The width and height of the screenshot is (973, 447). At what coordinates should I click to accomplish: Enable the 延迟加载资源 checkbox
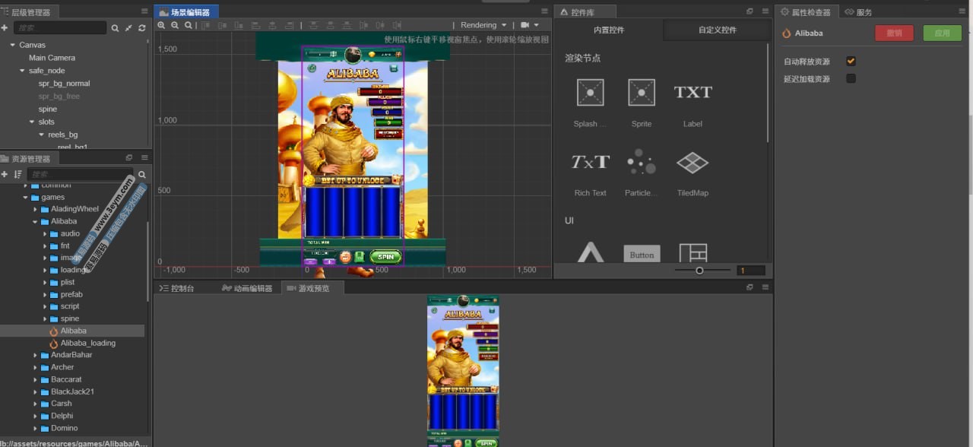click(x=851, y=78)
